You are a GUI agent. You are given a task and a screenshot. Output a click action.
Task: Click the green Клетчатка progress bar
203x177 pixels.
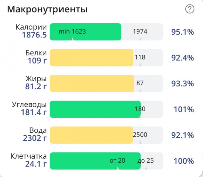pyautogui.click(x=95, y=161)
